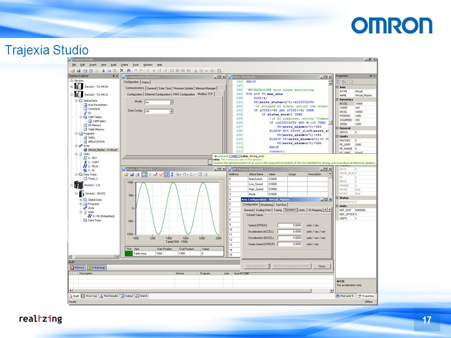
Task: Click the Undo arrow in main toolbar
Action: point(135,70)
